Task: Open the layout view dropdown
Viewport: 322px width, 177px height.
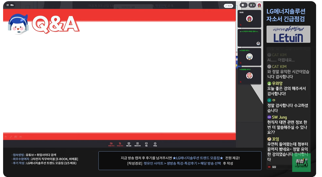Action: click(243, 5)
